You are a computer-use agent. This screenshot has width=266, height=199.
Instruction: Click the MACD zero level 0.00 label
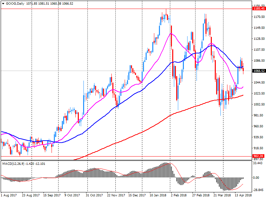click(256, 178)
